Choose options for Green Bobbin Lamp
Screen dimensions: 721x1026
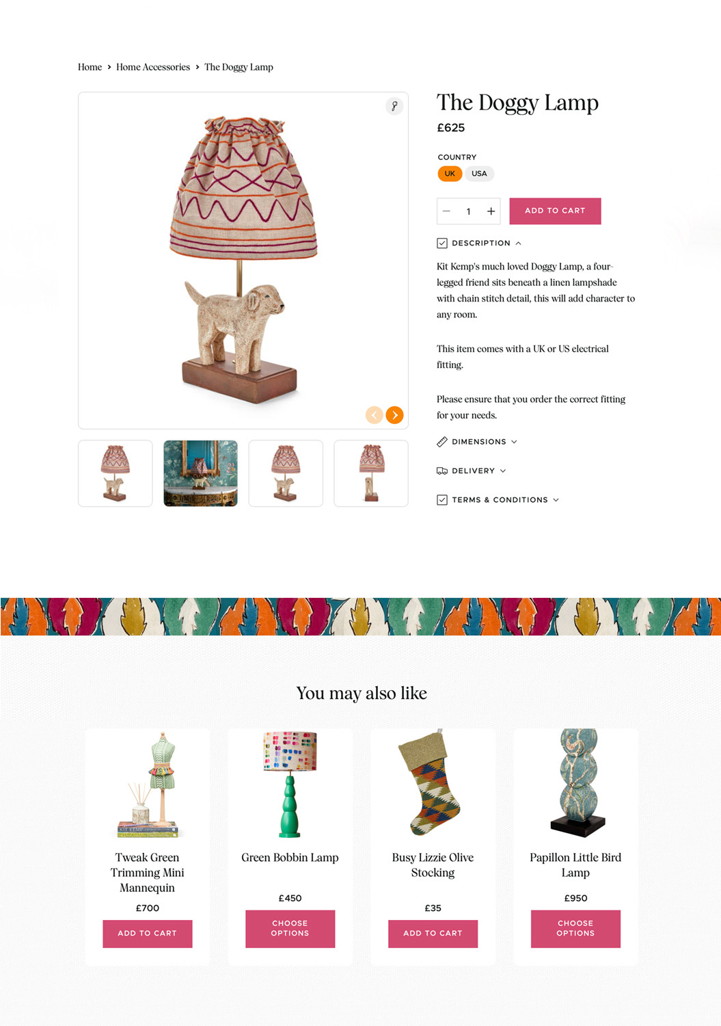290,928
